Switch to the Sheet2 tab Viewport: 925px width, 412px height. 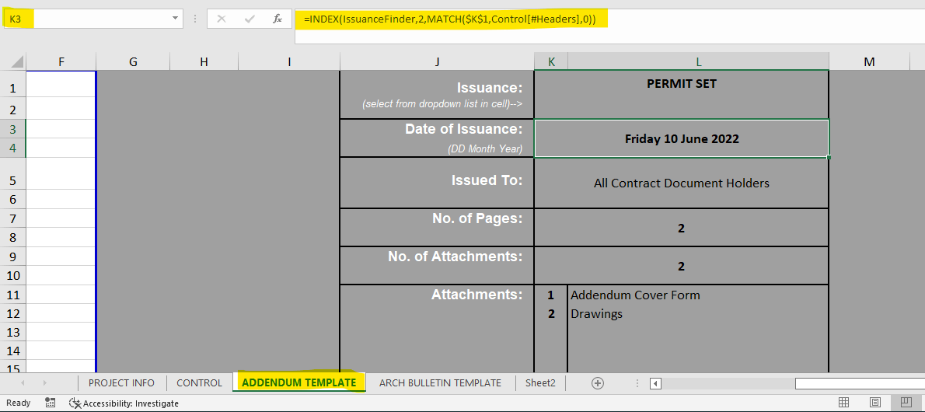click(540, 383)
